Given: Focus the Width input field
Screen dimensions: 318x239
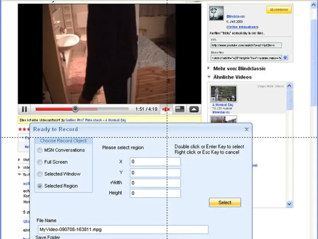Looking at the screenshot, I should (155, 183).
